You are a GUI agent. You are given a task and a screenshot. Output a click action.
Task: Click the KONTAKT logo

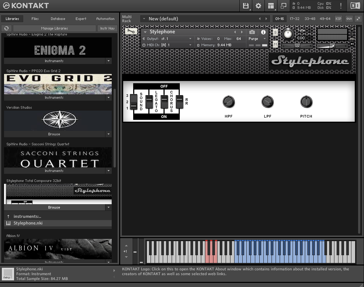click(x=26, y=6)
